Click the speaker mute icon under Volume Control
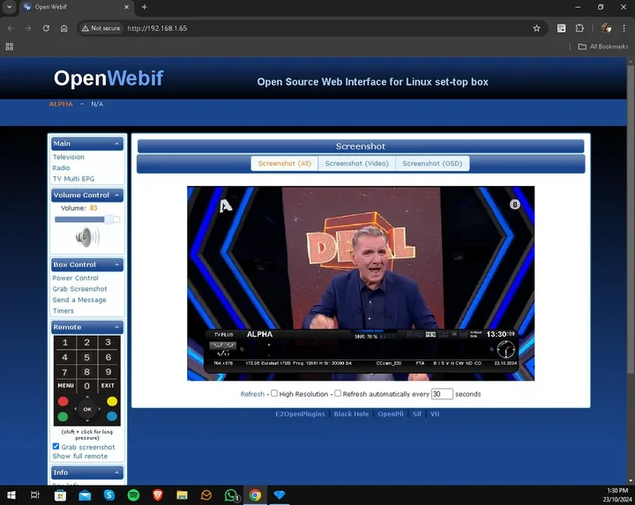The height and width of the screenshot is (505, 635). 86,237
